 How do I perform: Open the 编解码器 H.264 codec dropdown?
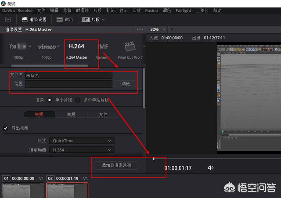click(82, 150)
